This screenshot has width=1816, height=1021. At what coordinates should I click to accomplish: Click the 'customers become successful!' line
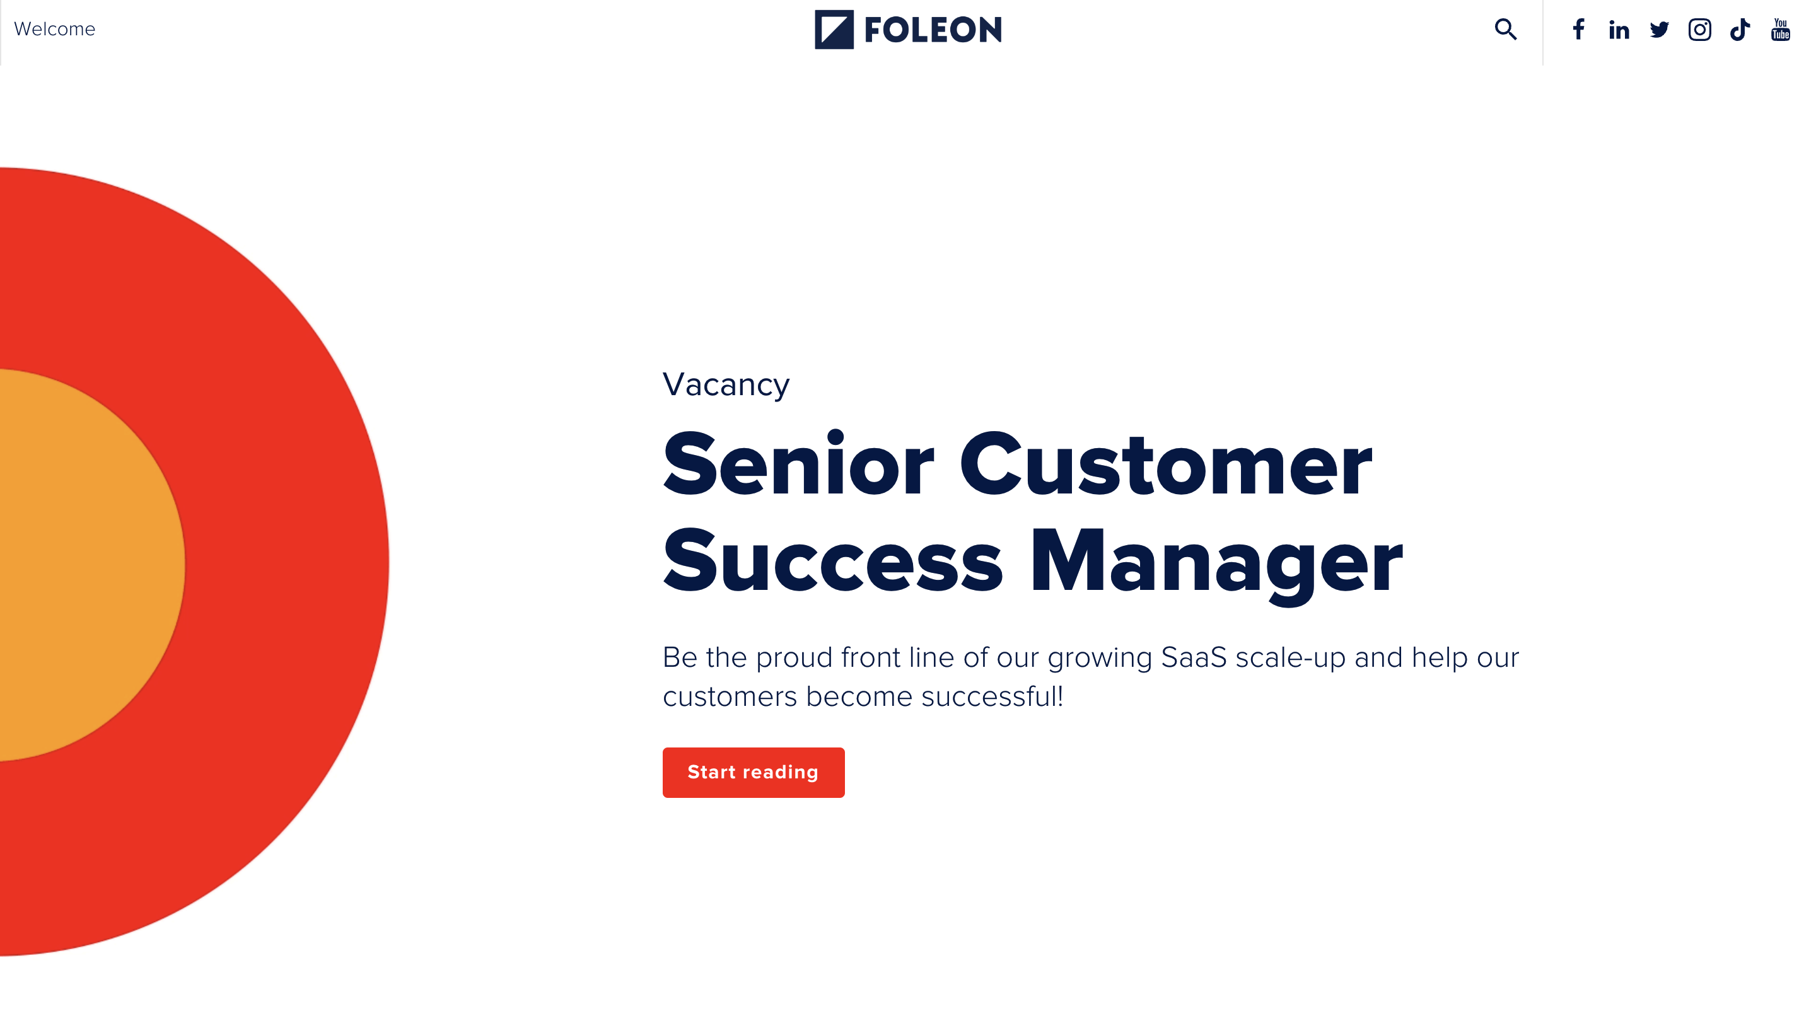tap(862, 697)
